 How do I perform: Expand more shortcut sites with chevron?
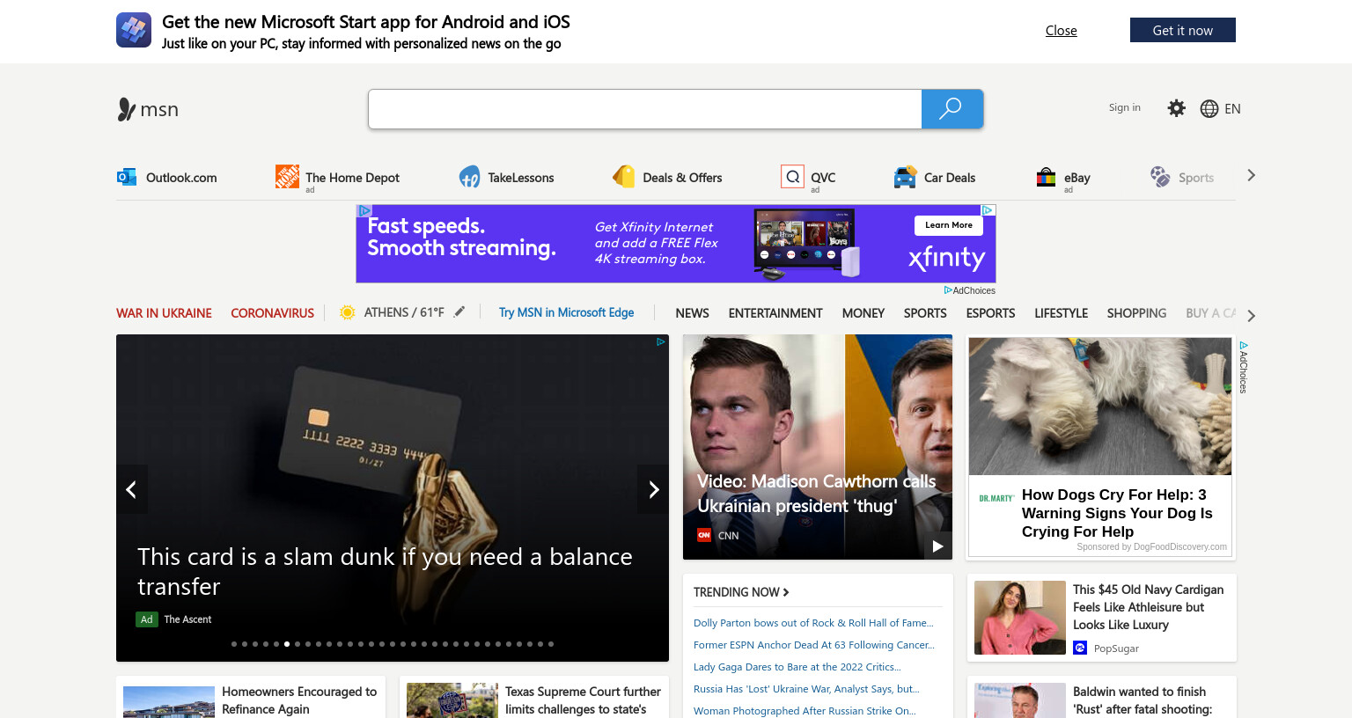(x=1251, y=176)
